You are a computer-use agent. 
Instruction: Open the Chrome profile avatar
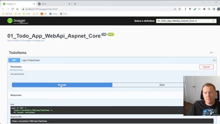(218, 9)
